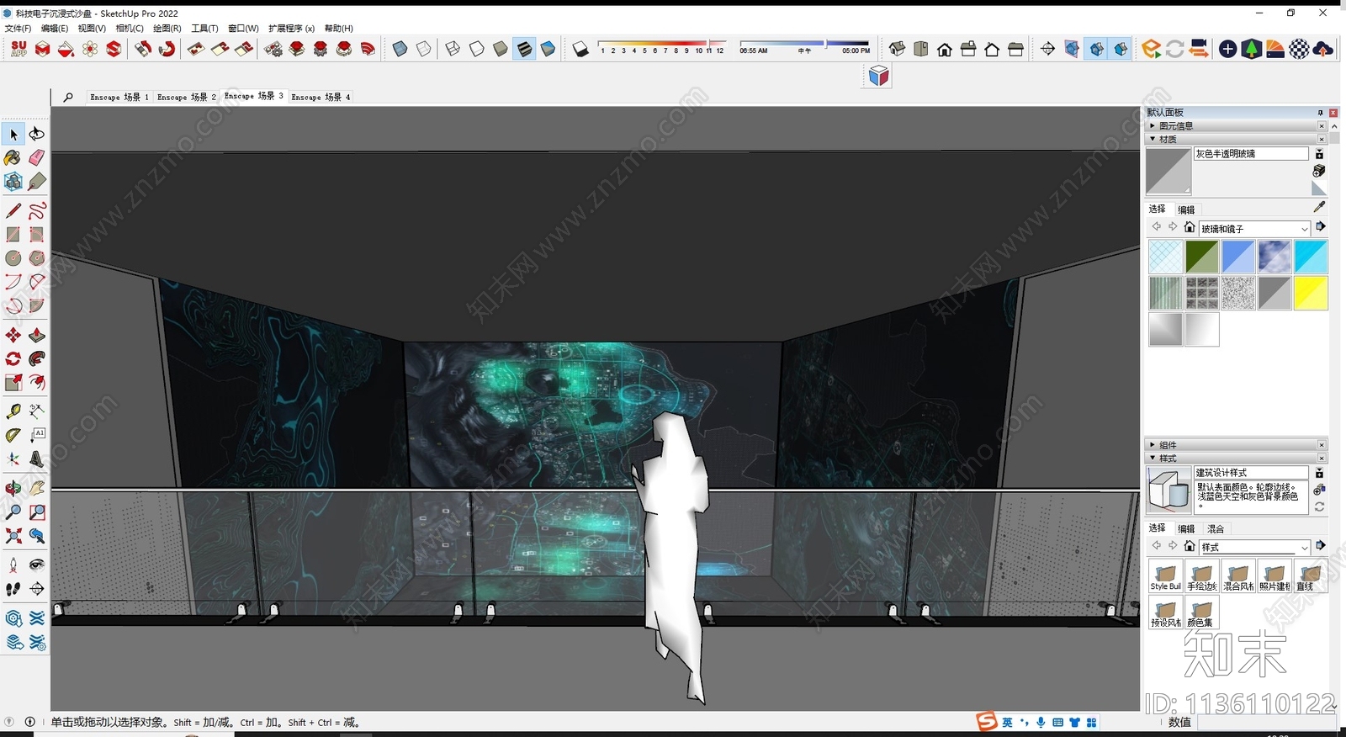This screenshot has height=737, width=1346.
Task: Switch to Iso view house icon
Action: pos(898,50)
